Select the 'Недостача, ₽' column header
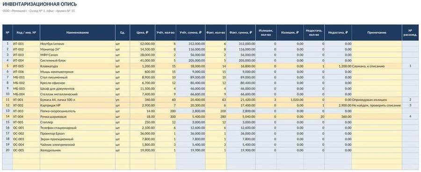Image resolution: width=421 pixels, height=172 pixels. [338, 32]
